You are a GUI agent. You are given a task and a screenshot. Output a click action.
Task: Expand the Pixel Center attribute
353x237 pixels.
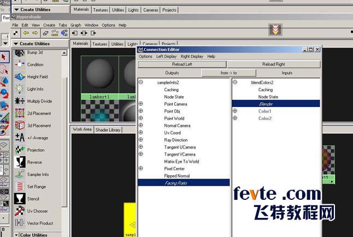click(x=140, y=168)
